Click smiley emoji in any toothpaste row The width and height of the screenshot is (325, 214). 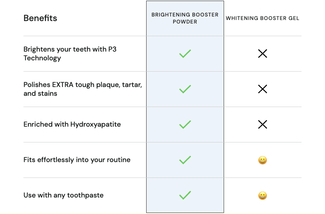coord(262,196)
